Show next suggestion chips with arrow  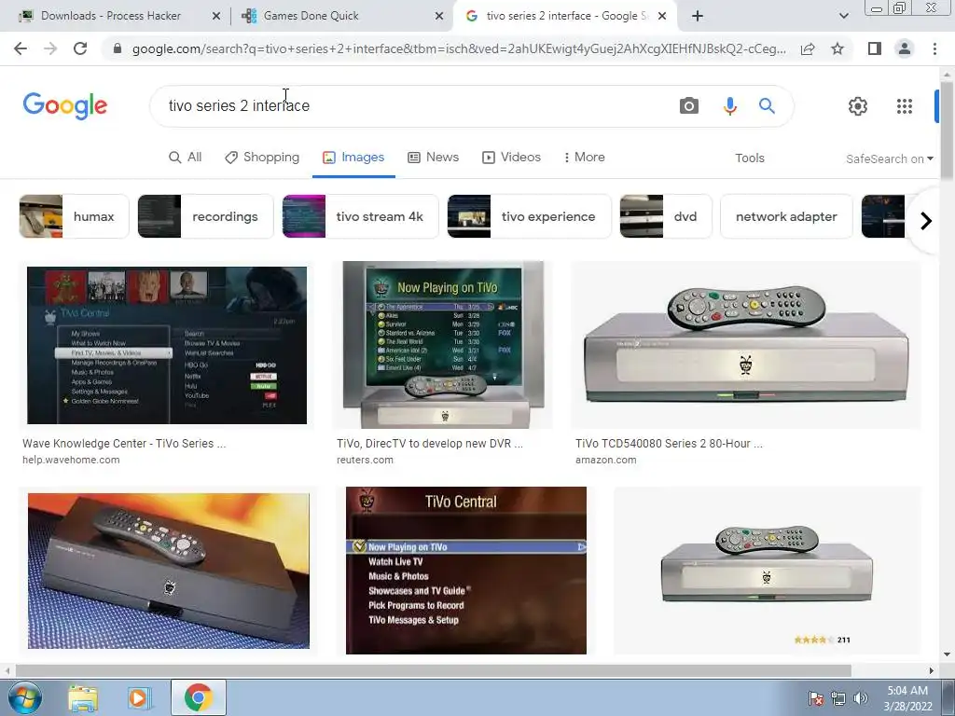click(x=926, y=220)
